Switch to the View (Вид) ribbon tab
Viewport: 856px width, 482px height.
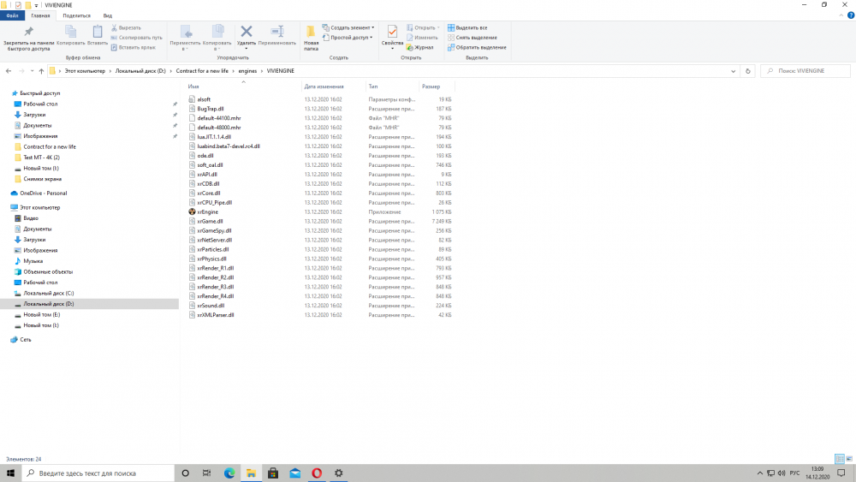pyautogui.click(x=107, y=15)
